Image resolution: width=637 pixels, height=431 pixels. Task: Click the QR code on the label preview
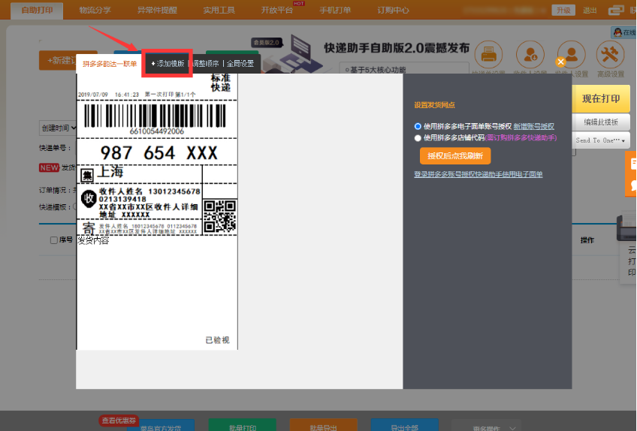(x=220, y=215)
